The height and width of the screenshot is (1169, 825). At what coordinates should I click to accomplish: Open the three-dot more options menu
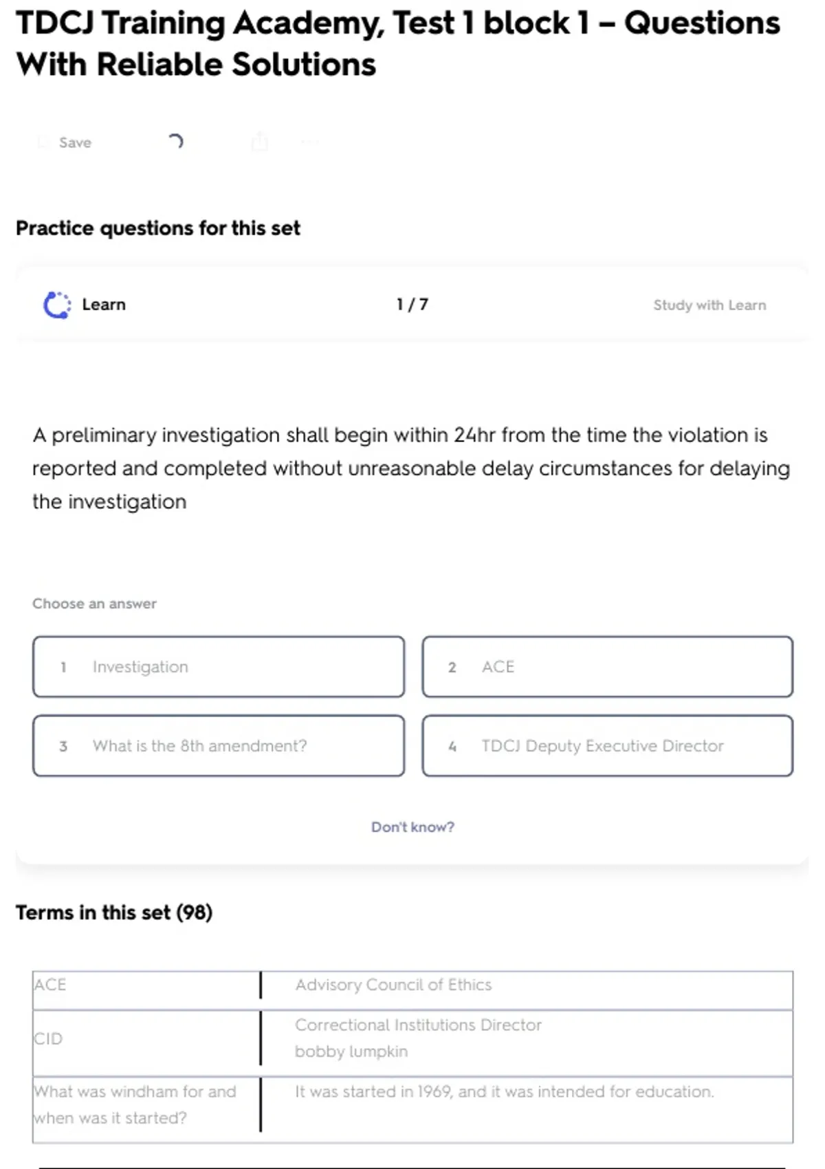tap(309, 142)
